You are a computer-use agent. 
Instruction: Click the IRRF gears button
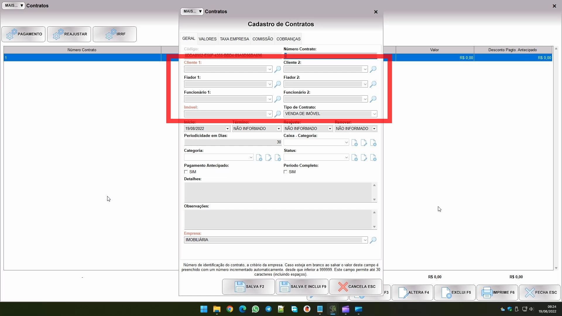click(x=115, y=34)
